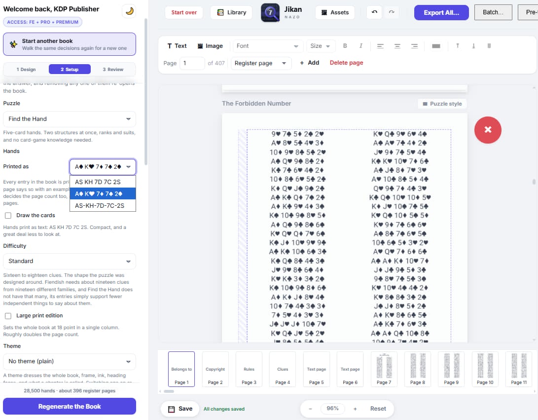This screenshot has height=420, width=538.
Task: Select Page 7 thumbnail
Action: [x=384, y=369]
